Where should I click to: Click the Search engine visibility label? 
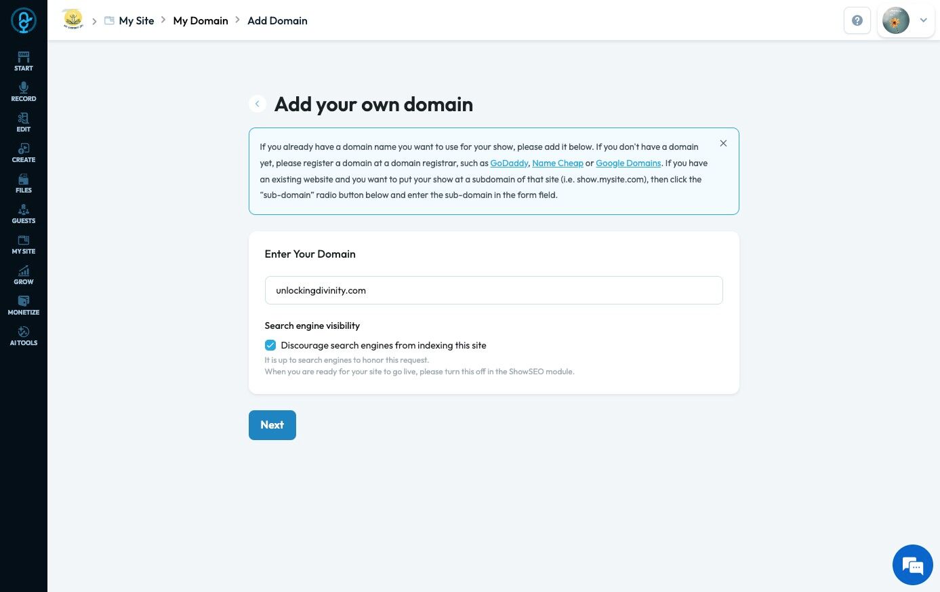[312, 326]
